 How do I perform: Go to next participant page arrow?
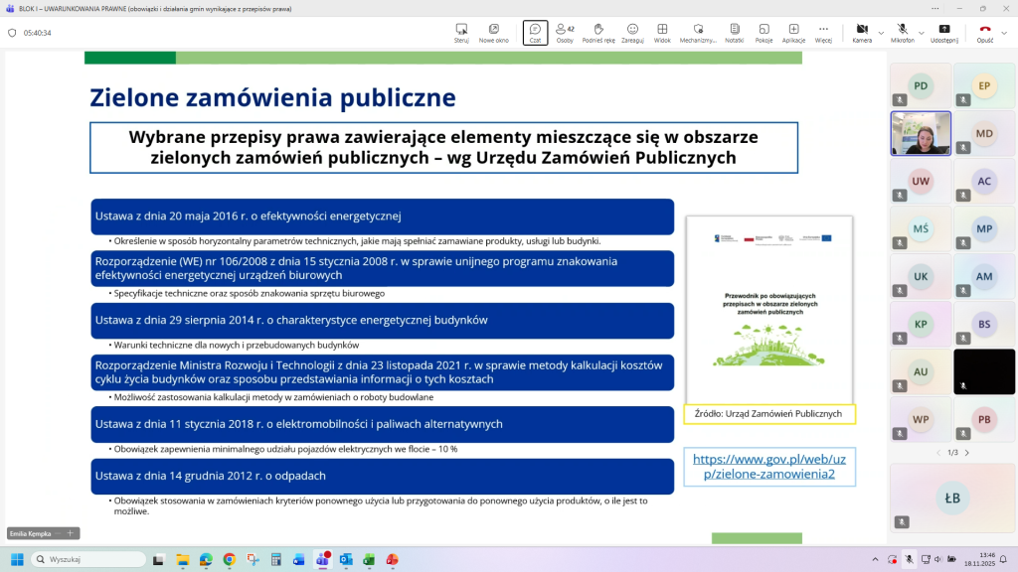(966, 453)
